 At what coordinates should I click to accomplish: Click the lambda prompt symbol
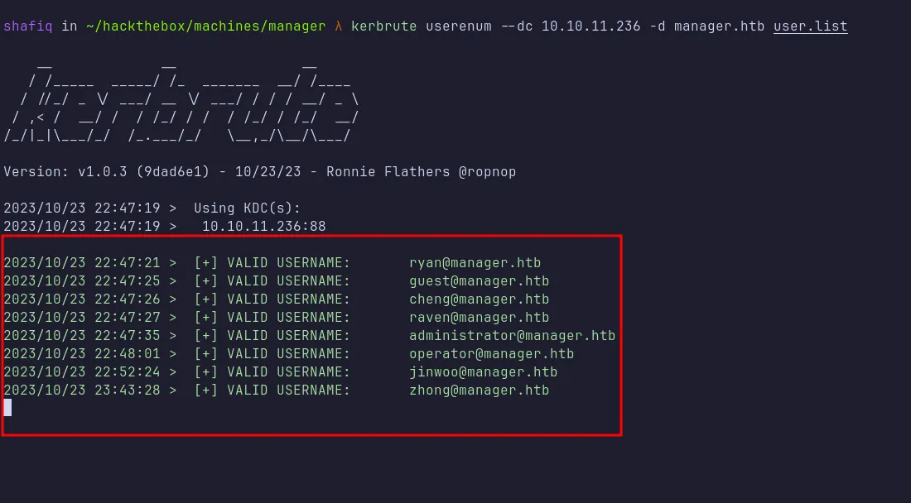tap(338, 26)
